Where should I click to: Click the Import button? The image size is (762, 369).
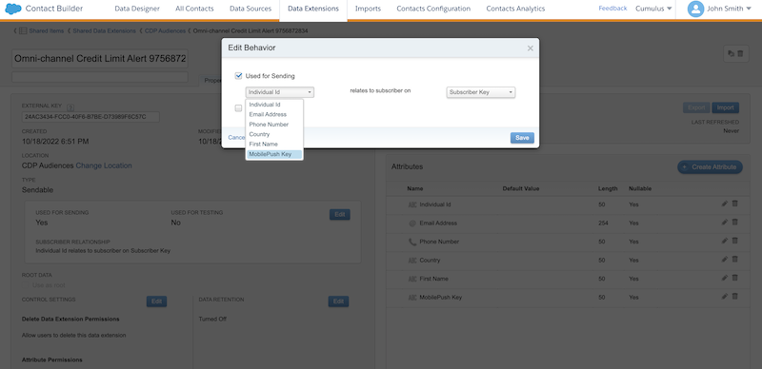[726, 107]
